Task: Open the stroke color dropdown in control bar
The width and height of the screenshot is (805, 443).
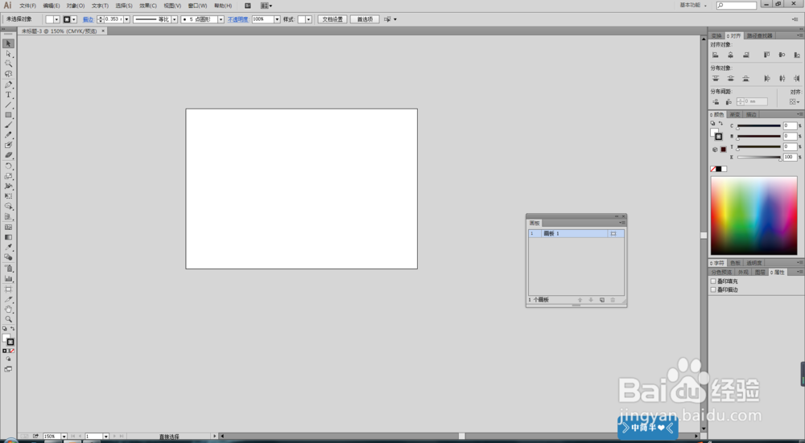Action: click(x=74, y=19)
